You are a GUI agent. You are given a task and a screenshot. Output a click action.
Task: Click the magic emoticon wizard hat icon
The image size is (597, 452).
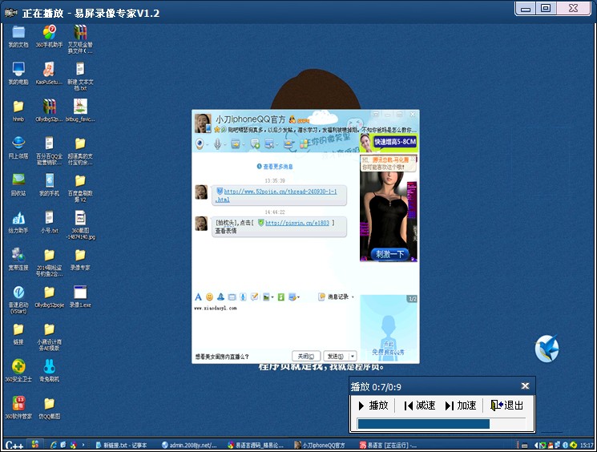pos(220,297)
